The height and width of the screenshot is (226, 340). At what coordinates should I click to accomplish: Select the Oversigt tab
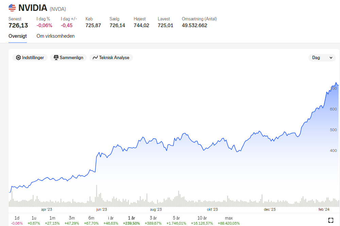point(18,36)
